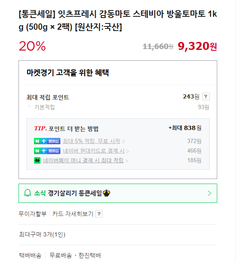This screenshot has width=237, height=262.
Task: Expand arrow after 네이버페이 머니 결제 link
Action: point(127,161)
